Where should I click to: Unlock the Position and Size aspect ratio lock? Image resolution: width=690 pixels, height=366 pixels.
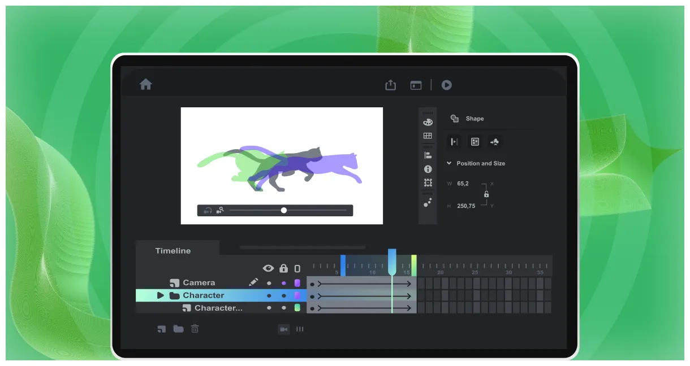(487, 194)
